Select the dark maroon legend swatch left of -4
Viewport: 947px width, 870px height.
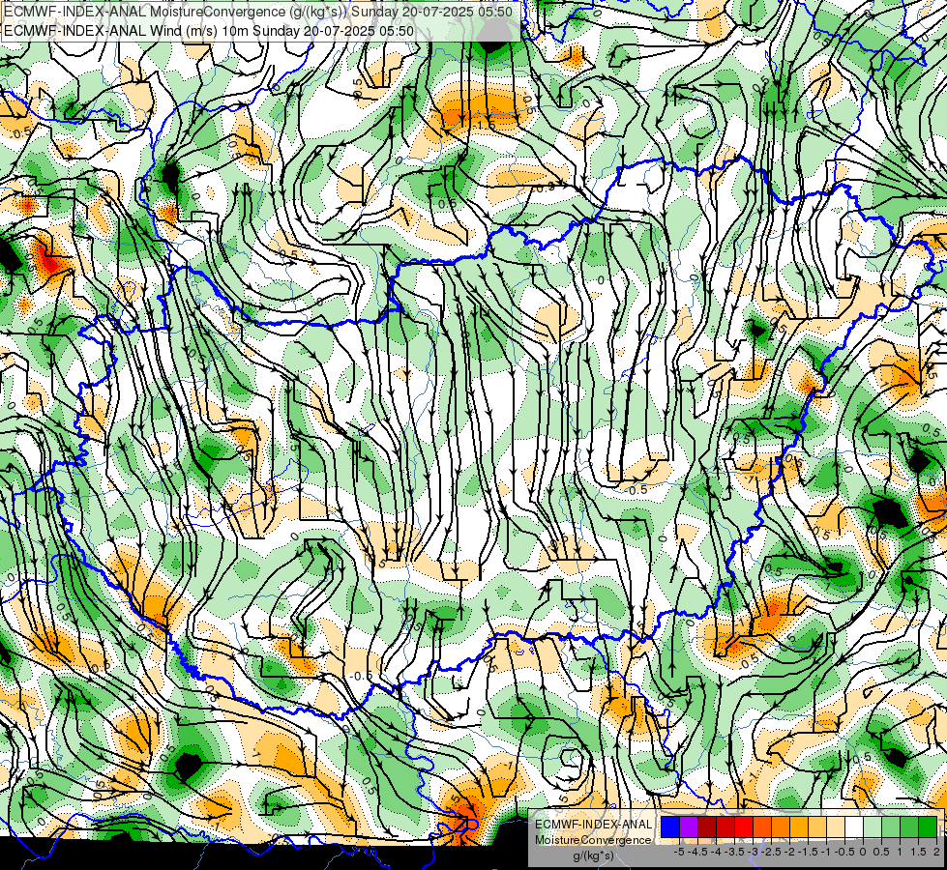(707, 826)
